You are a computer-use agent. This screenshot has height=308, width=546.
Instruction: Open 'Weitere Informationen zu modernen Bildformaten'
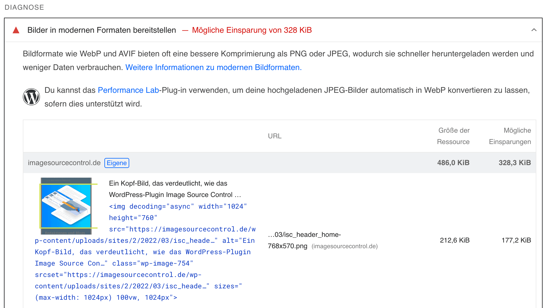coord(213,67)
